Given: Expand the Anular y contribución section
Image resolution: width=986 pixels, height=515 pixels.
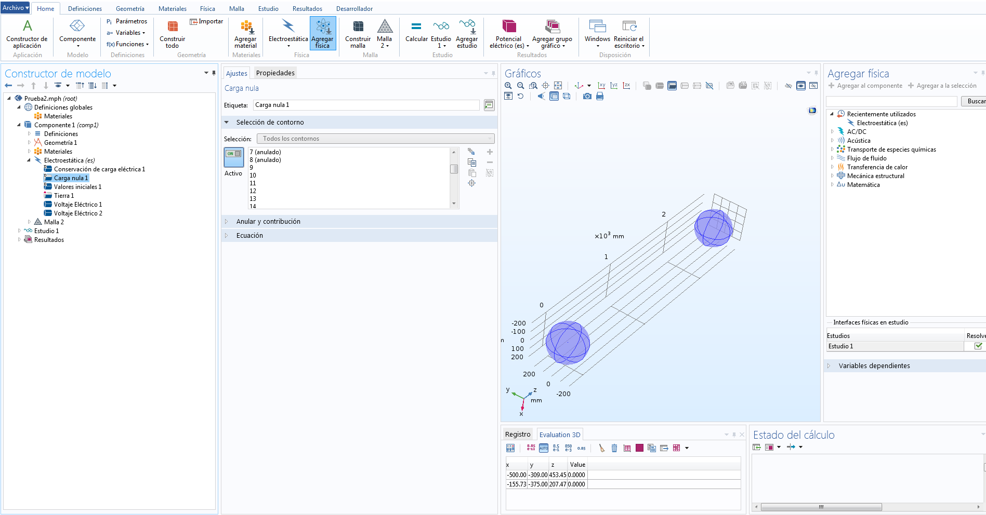Looking at the screenshot, I should pos(268,222).
